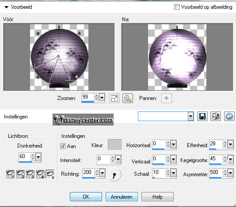Open the Kleur color swatch

115,145
